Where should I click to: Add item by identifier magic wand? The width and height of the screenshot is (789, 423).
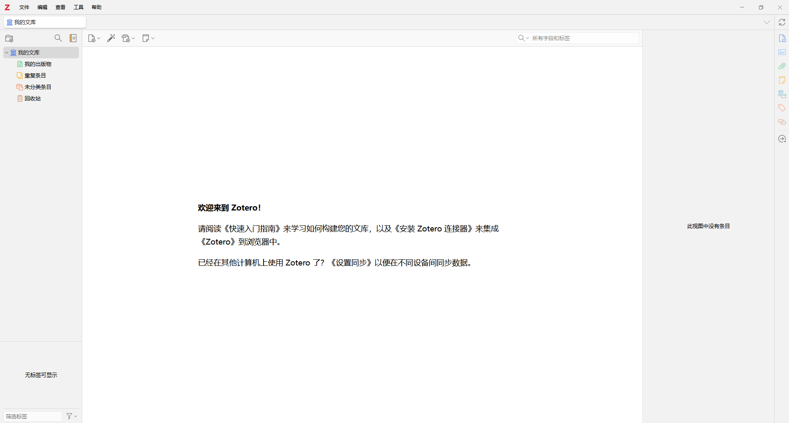[111, 38]
